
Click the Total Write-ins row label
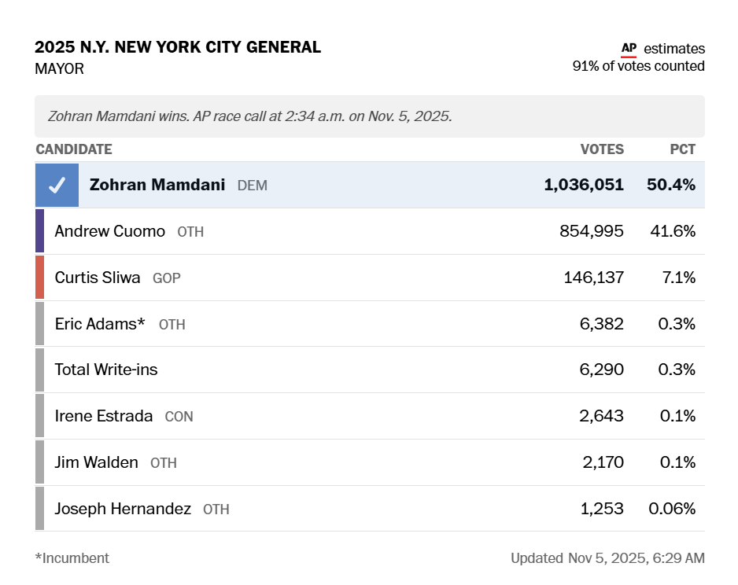pyautogui.click(x=106, y=370)
